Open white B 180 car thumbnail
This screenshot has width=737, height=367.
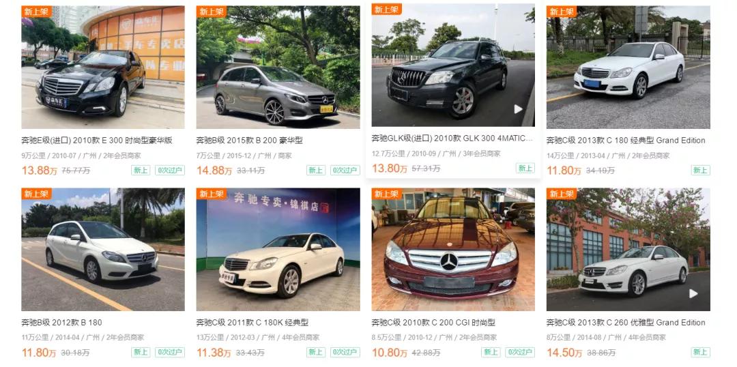tap(103, 250)
